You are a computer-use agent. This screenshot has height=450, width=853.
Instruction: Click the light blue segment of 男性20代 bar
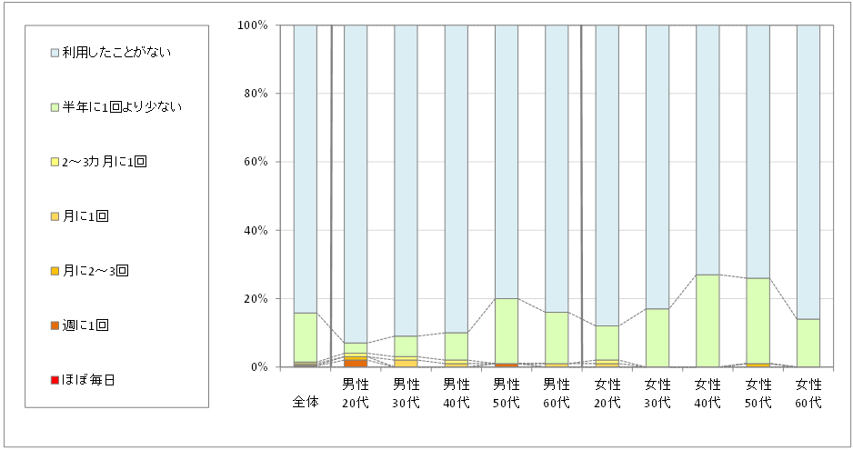coord(355,182)
